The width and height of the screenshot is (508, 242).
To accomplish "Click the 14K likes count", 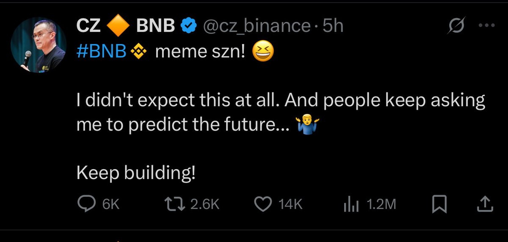I will click(x=291, y=205).
